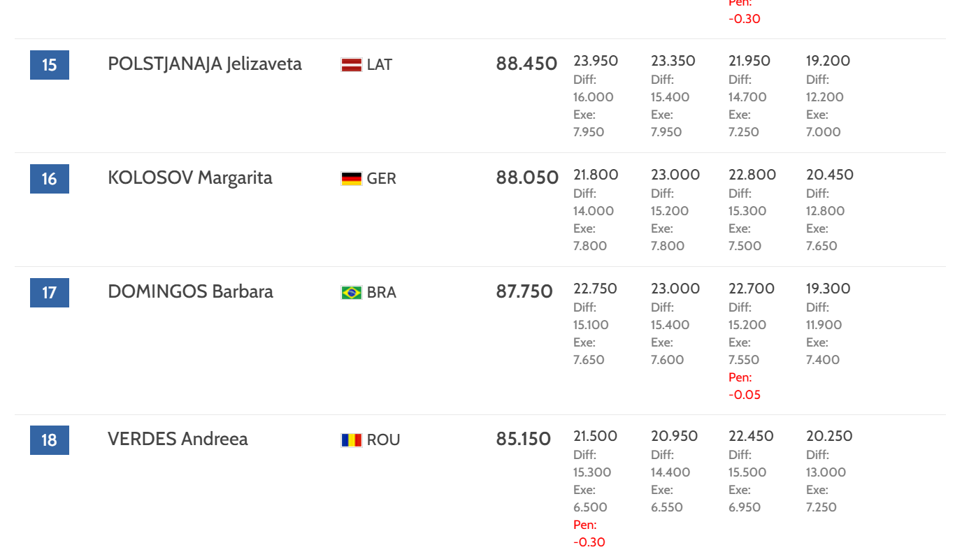Image resolution: width=962 pixels, height=559 pixels.
Task: Click the Brazil flag icon
Action: 351,293
